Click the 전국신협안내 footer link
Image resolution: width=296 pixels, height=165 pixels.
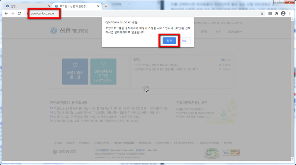tap(84, 143)
